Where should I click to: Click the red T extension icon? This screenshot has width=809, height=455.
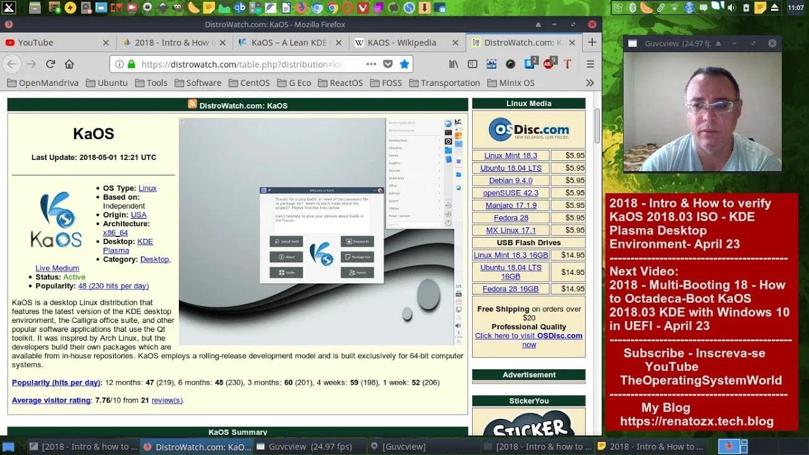point(566,64)
